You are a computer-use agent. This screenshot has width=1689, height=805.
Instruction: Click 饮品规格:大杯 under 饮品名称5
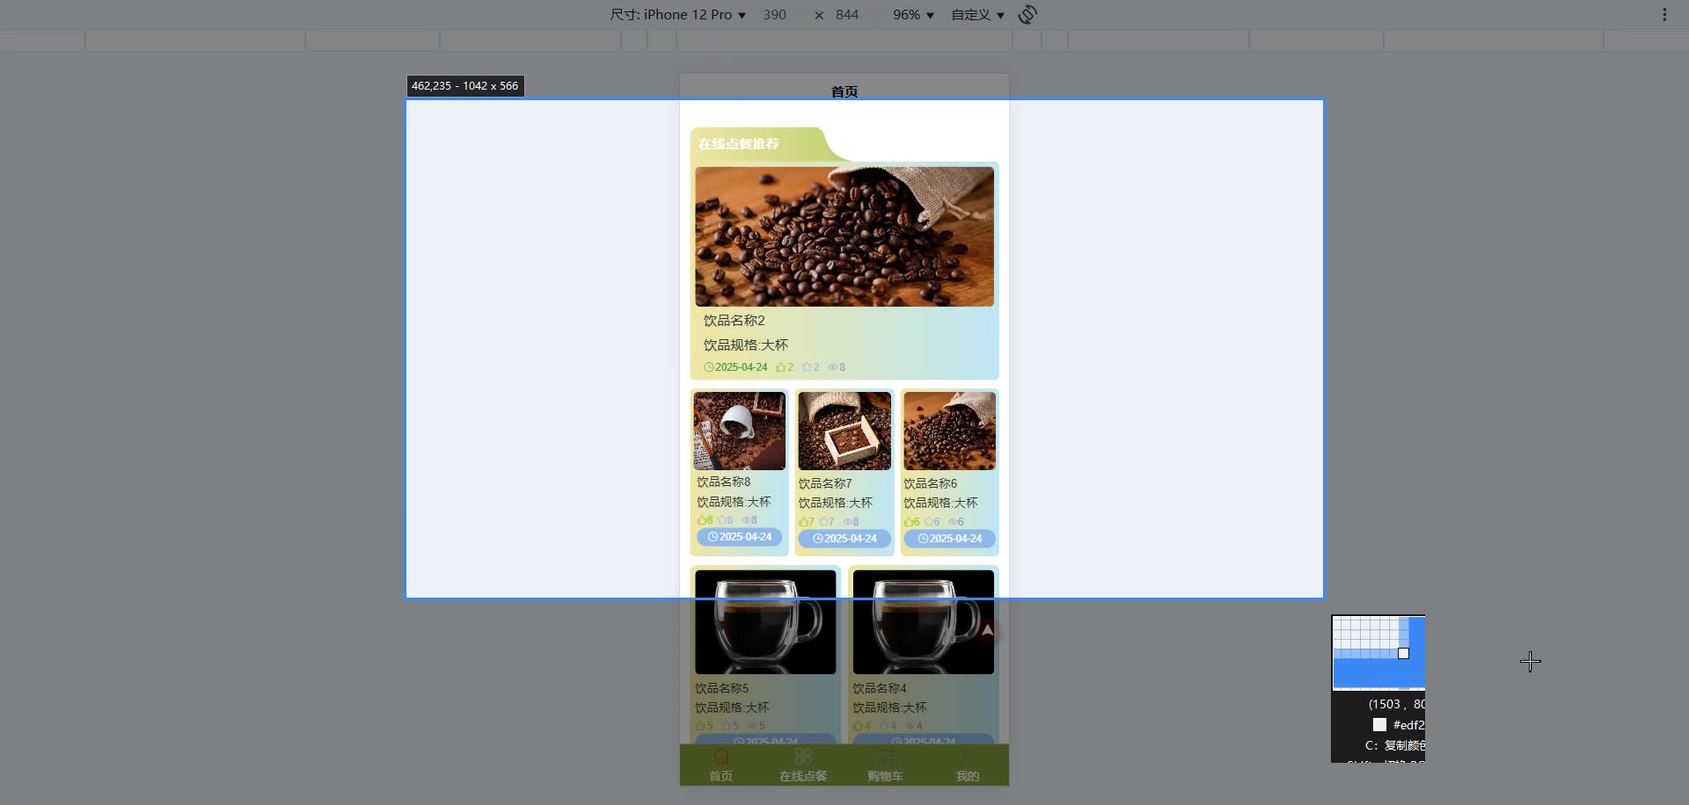click(x=732, y=708)
